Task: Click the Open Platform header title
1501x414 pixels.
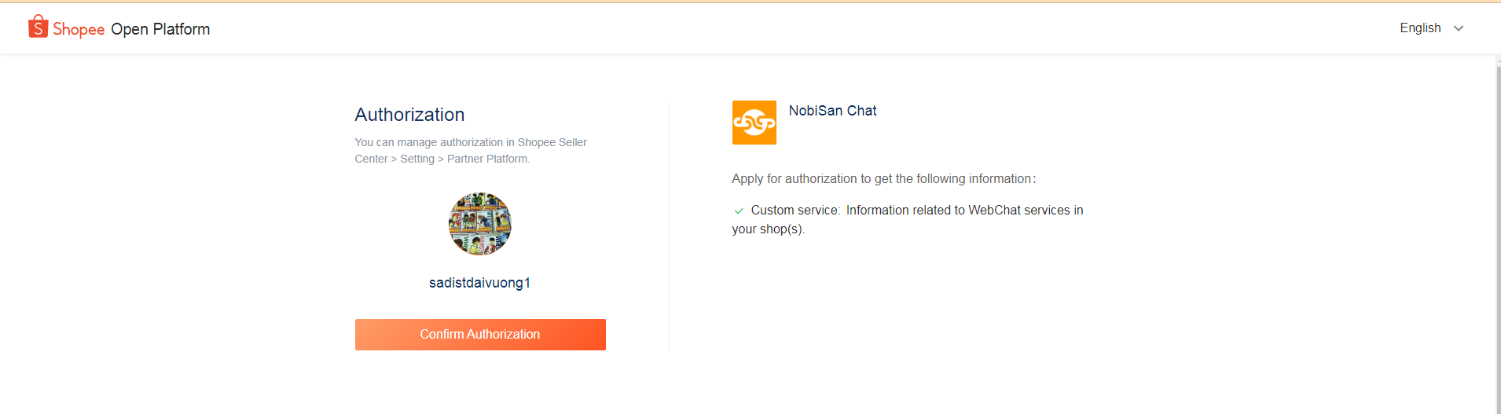Action: click(x=160, y=29)
